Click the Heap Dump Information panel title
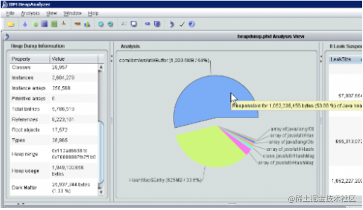The image size is (363, 210). click(38, 46)
